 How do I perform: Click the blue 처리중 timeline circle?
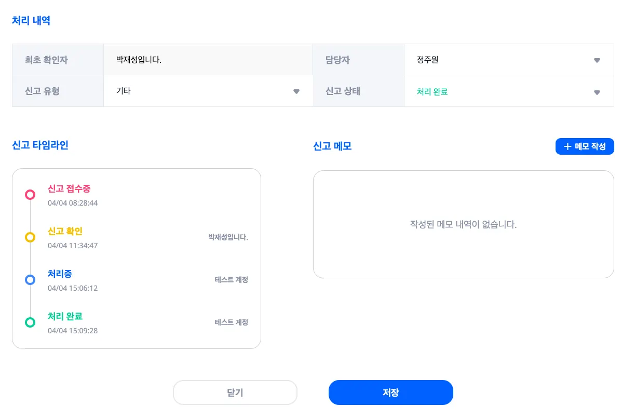pyautogui.click(x=30, y=280)
